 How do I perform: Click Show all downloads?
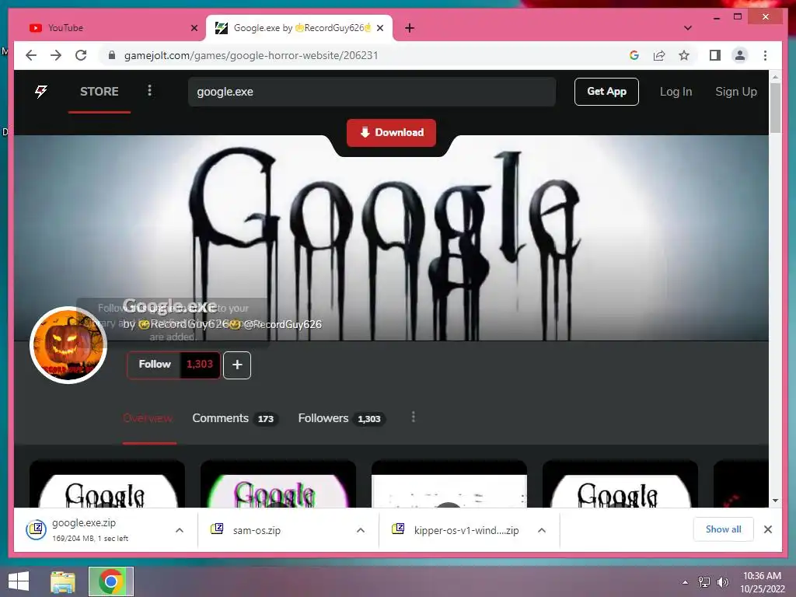tap(723, 529)
